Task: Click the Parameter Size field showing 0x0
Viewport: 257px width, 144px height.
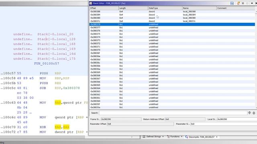Action: (x=224, y=124)
